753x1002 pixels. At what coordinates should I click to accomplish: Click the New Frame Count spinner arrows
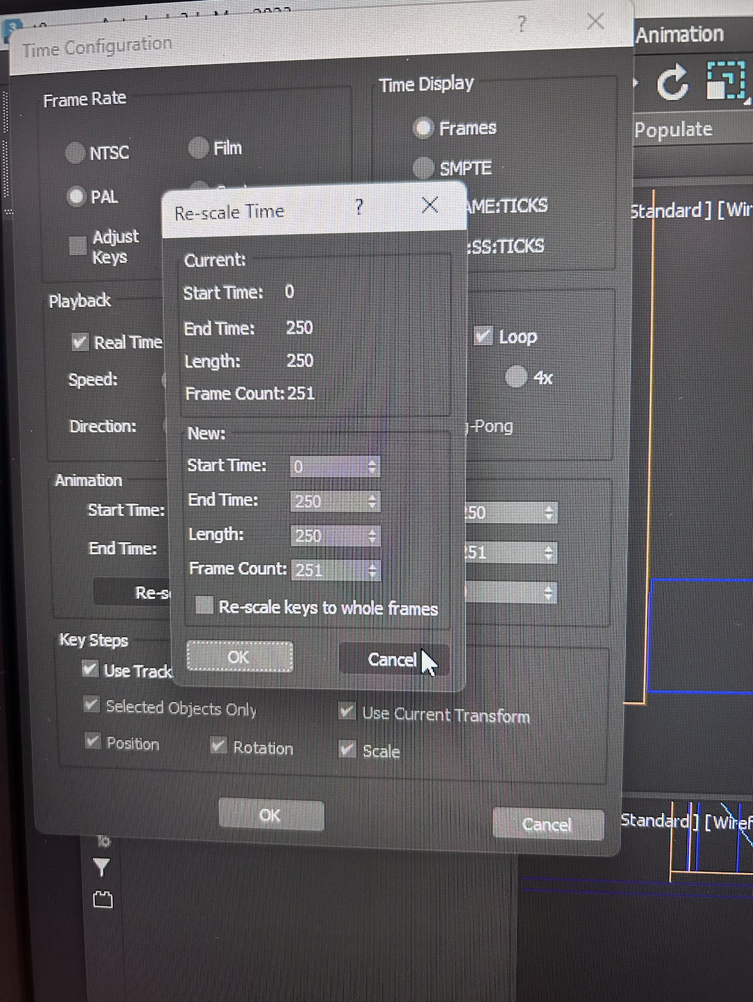point(373,570)
